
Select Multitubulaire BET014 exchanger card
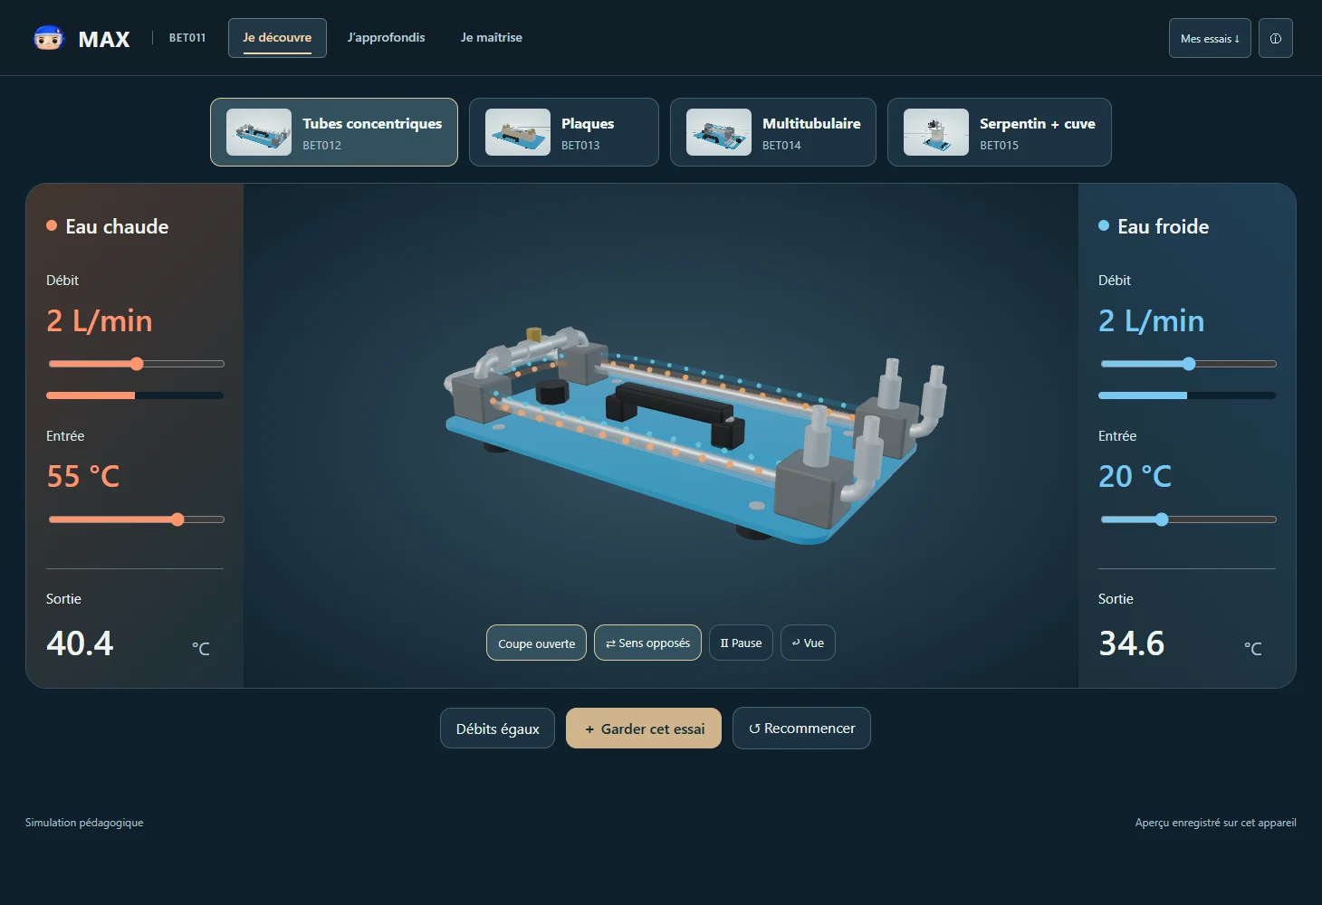click(x=773, y=132)
